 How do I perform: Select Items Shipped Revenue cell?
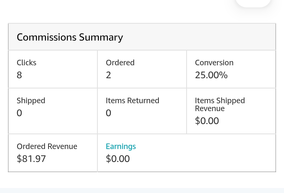point(231,111)
